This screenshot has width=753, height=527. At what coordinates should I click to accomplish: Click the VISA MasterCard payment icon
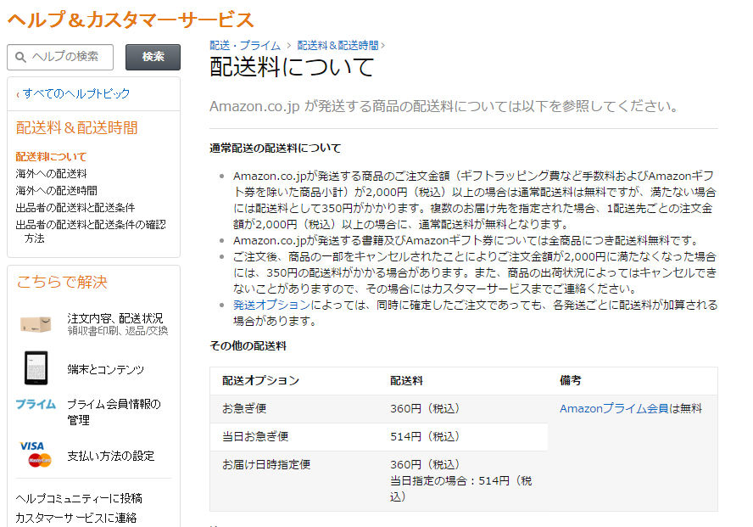[36, 454]
